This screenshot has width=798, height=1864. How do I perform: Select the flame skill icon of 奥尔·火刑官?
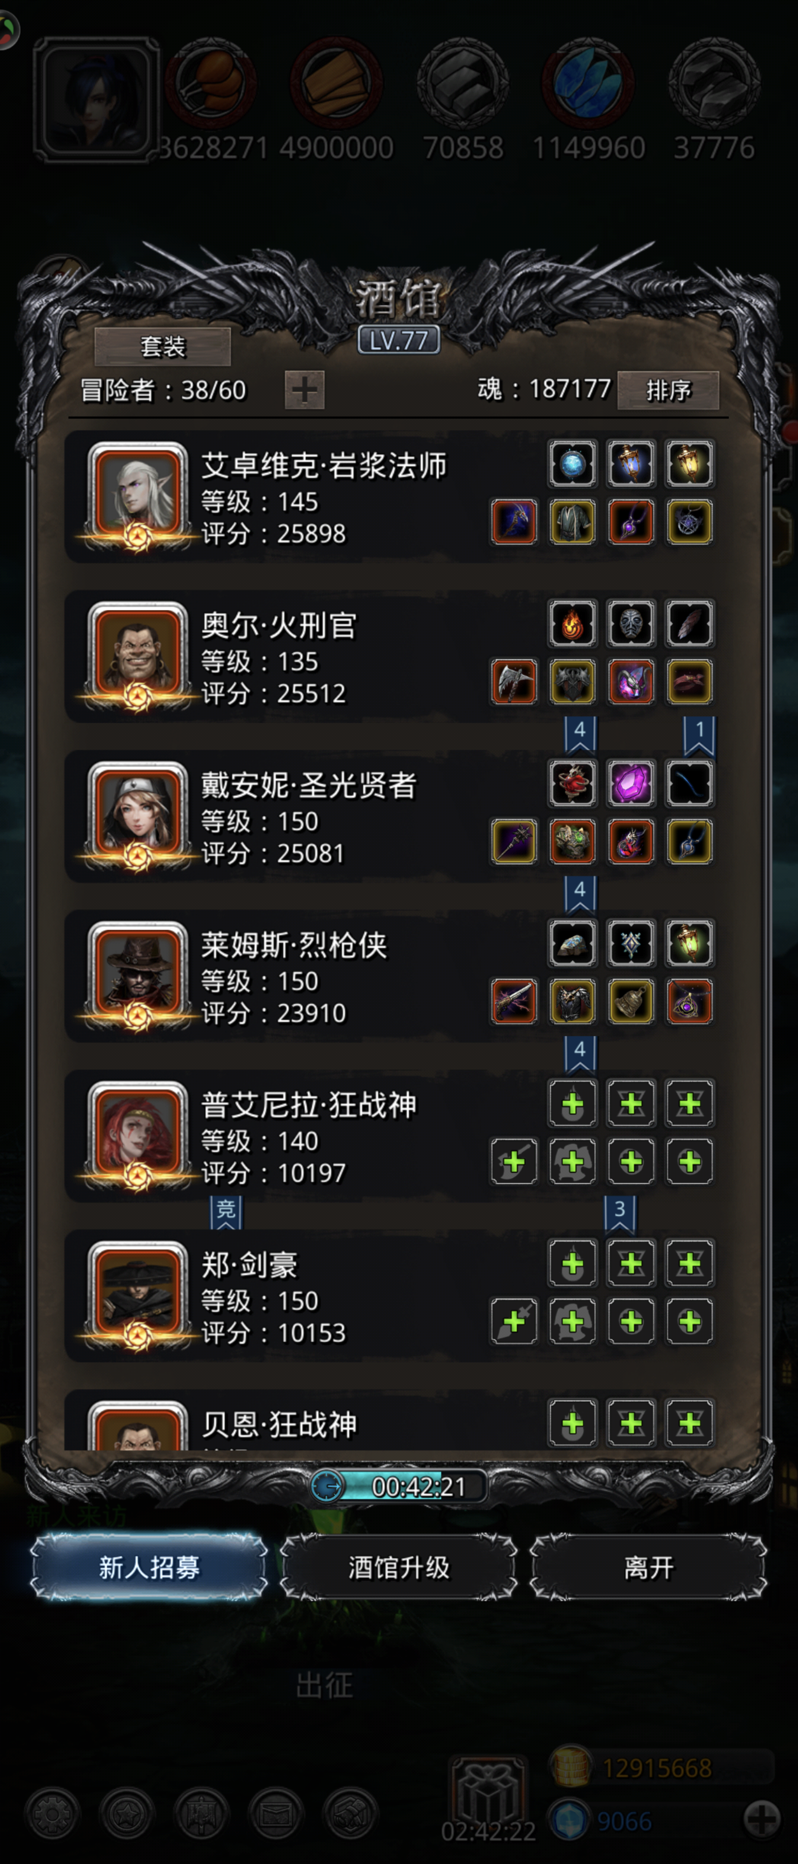pyautogui.click(x=572, y=623)
